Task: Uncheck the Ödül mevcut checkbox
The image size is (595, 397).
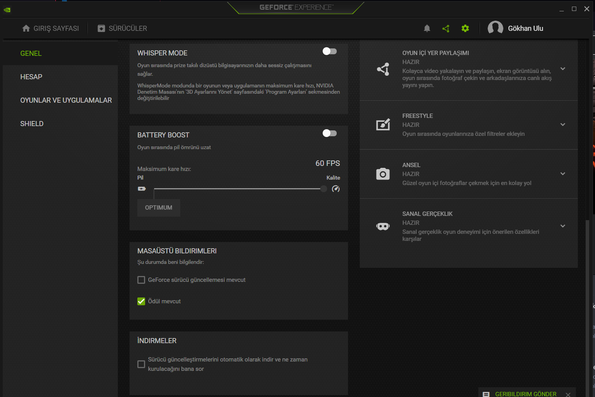Action: point(141,301)
